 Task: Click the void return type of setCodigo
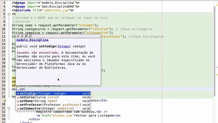(x=86, y=93)
